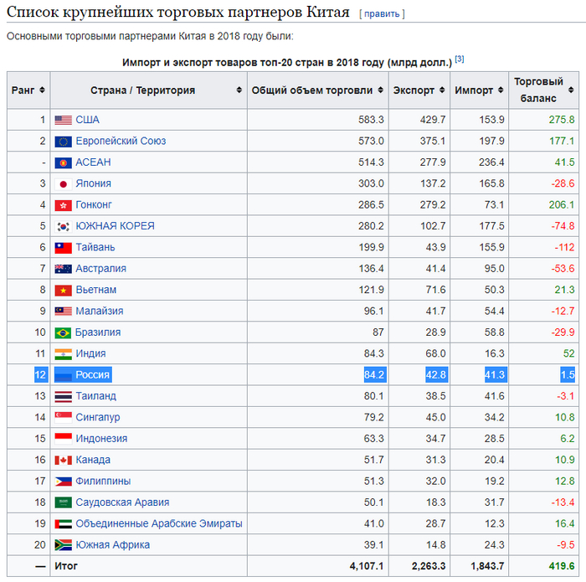Open the Объединенные Арабские Эмираты link

pyautogui.click(x=159, y=523)
